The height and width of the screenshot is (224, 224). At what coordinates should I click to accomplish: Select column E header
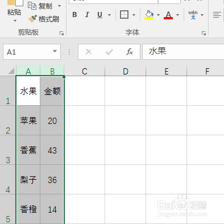click(167, 71)
